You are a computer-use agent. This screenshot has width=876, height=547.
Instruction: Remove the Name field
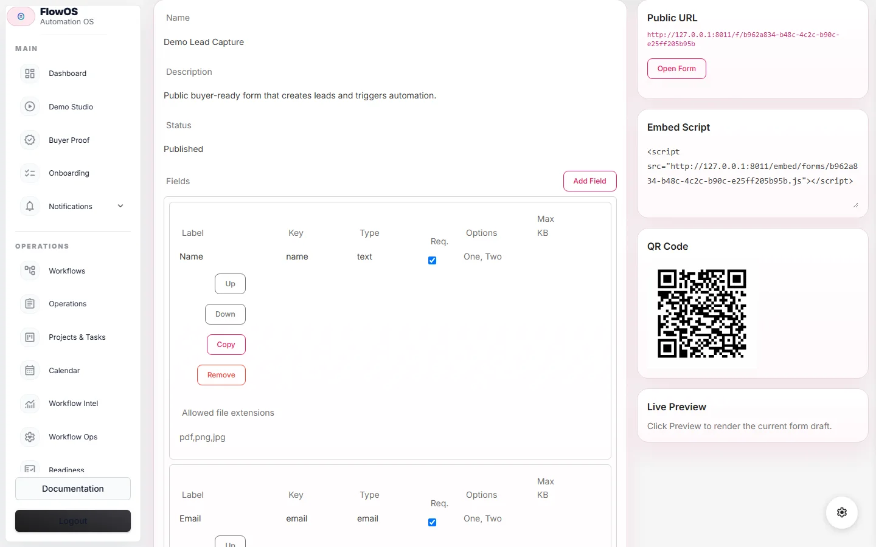[221, 375]
